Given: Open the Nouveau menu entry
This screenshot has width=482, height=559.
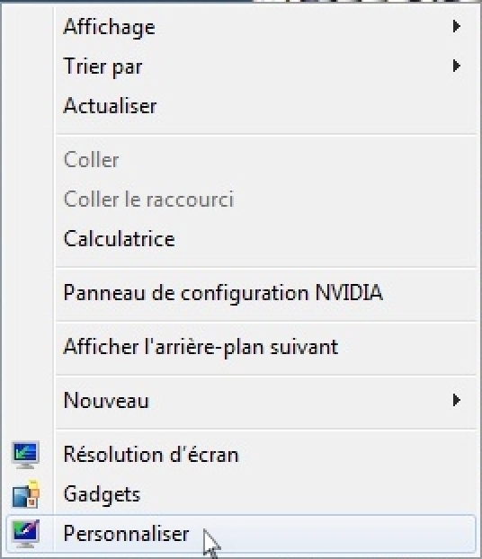Looking at the screenshot, I should 106,400.
